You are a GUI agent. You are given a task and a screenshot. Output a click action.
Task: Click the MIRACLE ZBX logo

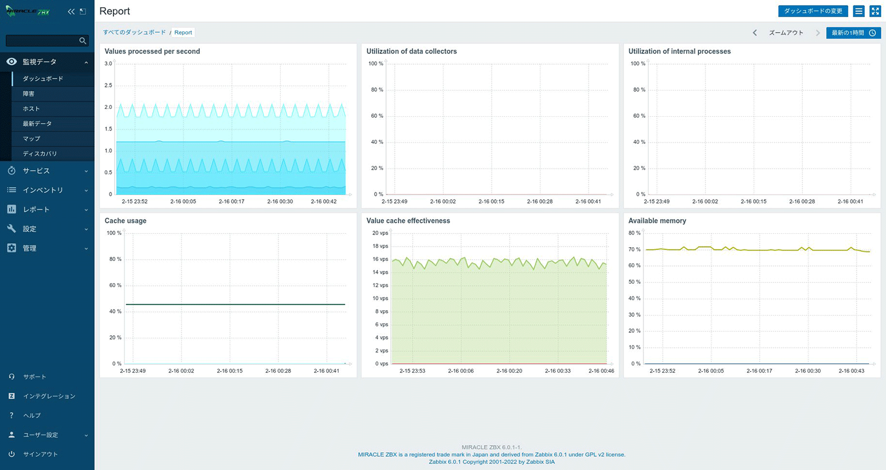click(x=28, y=11)
